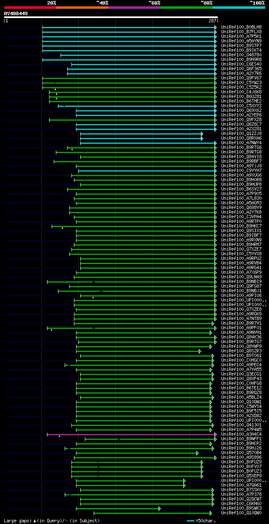Select the UniRef100_C6ES40 label

(x=241, y=64)
